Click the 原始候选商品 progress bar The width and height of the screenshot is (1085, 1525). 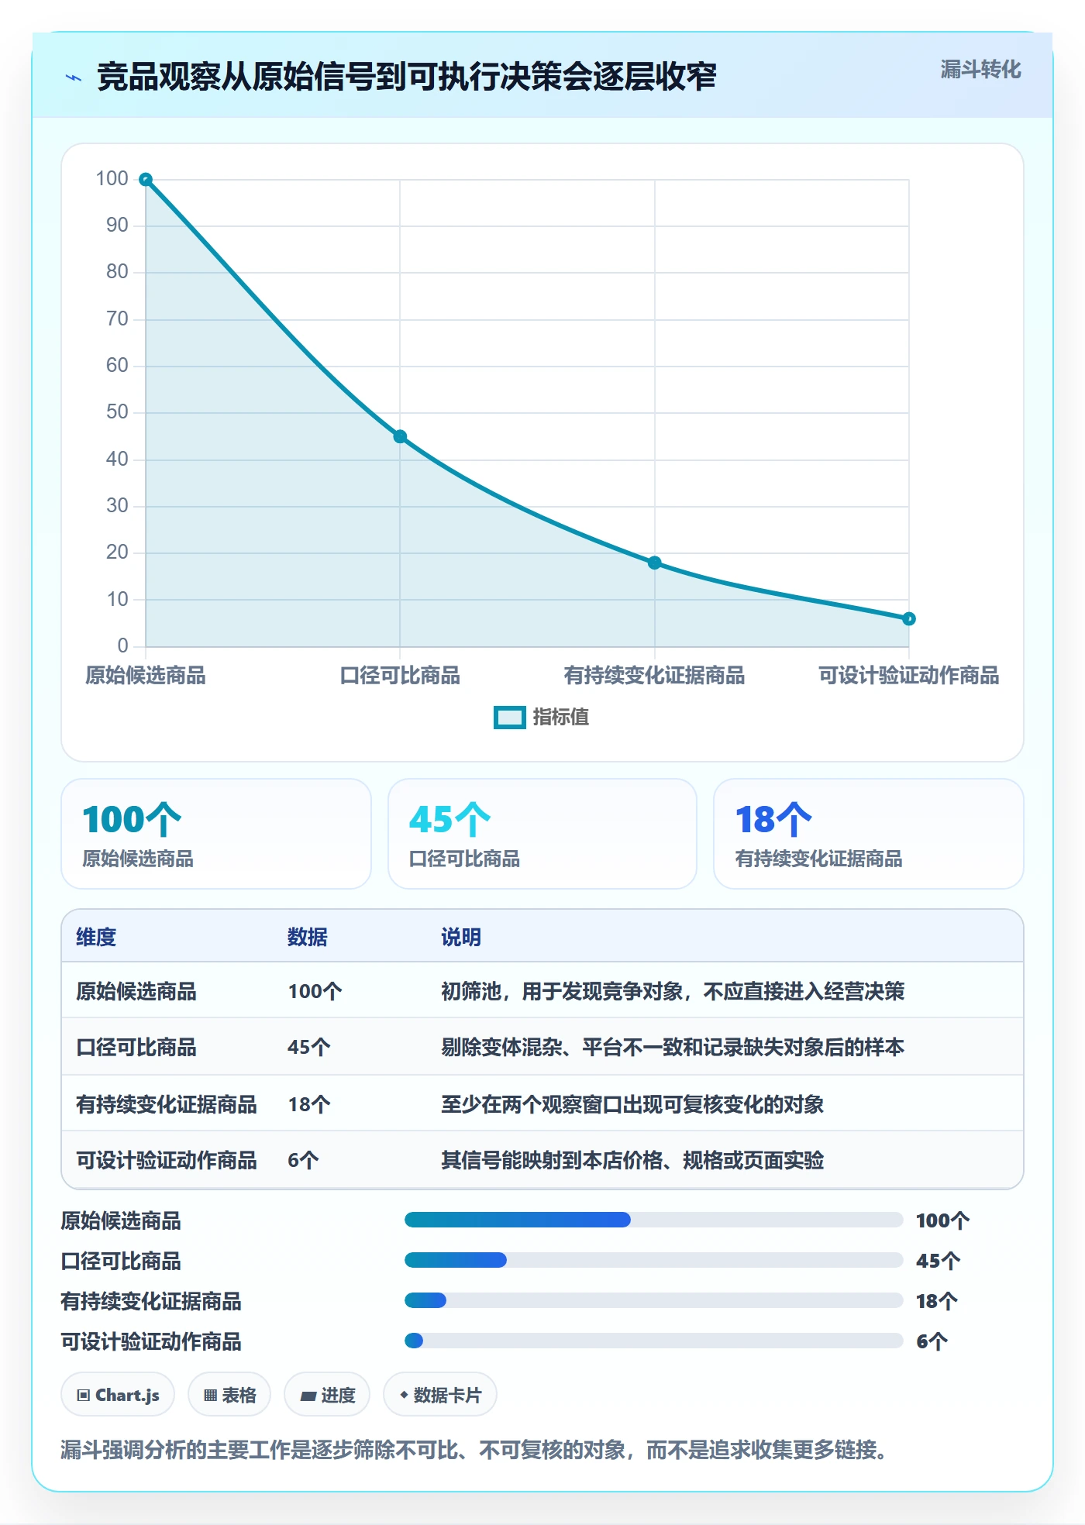pyautogui.click(x=654, y=1220)
